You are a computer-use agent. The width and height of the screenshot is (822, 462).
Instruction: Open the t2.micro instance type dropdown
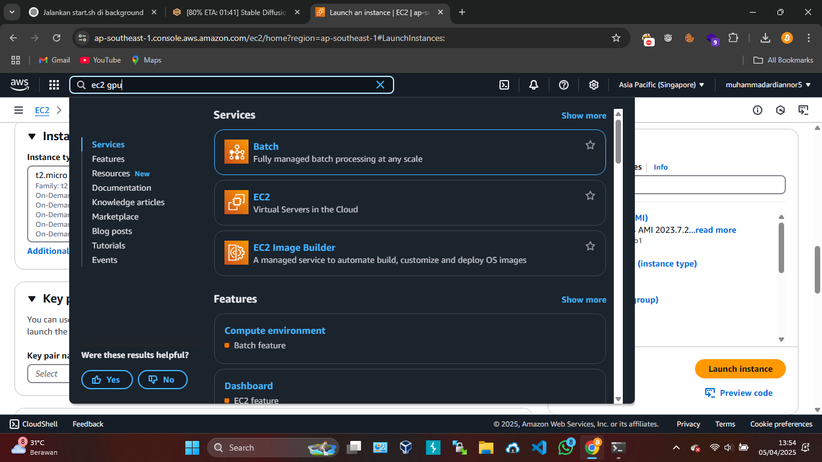[x=48, y=205]
